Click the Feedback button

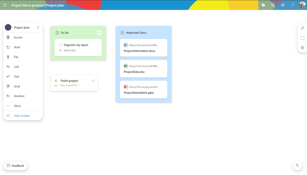15,165
